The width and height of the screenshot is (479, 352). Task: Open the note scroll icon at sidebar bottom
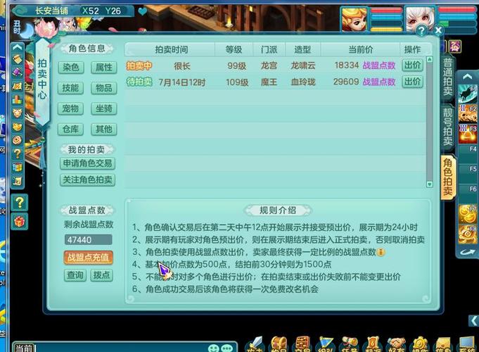(17, 181)
